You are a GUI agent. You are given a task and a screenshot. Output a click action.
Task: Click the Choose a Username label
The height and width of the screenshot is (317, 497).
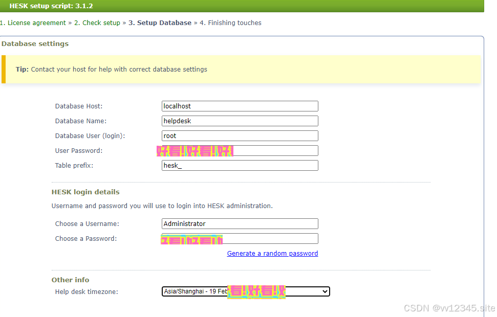point(87,223)
